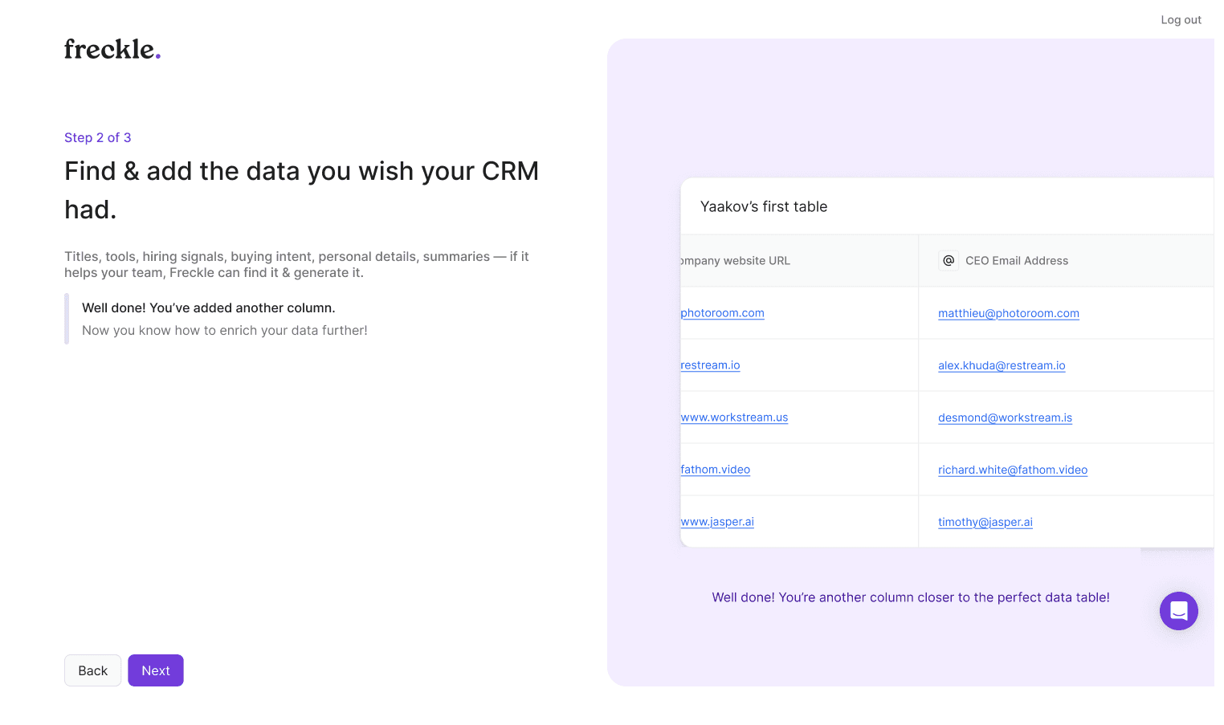Click the "Yaakov's first table" title
The image size is (1224, 725).
pos(764,206)
